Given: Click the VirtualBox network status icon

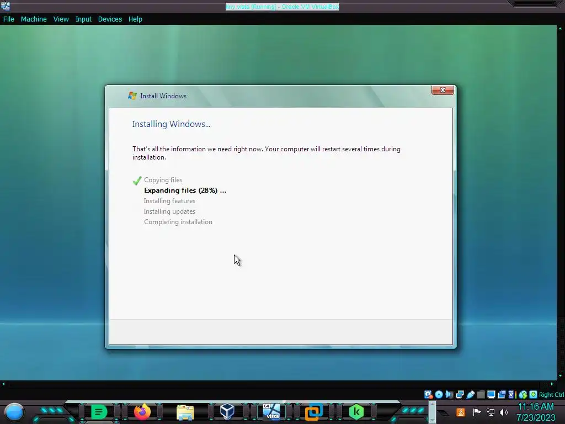Looking at the screenshot, I should (x=460, y=394).
